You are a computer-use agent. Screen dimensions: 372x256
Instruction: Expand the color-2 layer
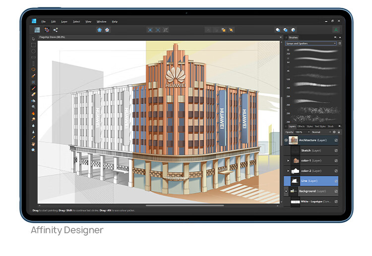click(x=288, y=171)
